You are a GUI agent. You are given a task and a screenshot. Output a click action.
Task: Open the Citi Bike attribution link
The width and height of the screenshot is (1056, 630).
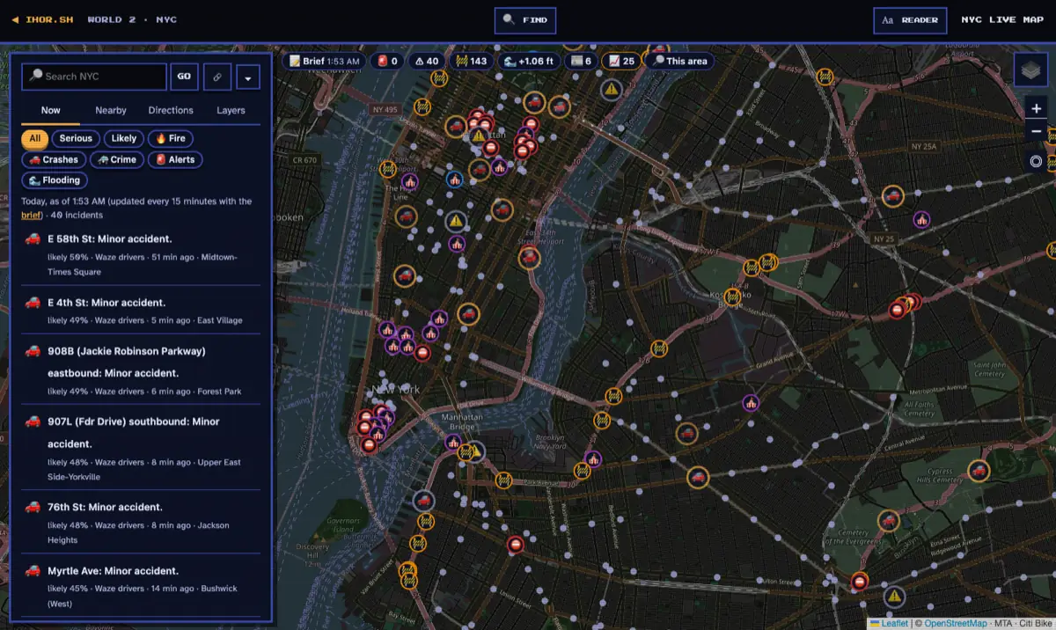pyautogui.click(x=1036, y=623)
